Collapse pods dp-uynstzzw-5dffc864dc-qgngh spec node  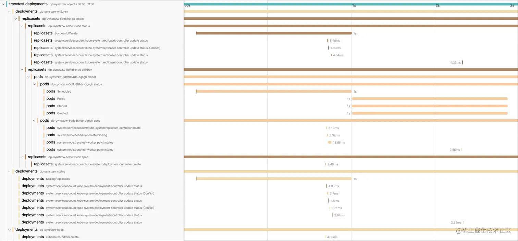pos(34,120)
